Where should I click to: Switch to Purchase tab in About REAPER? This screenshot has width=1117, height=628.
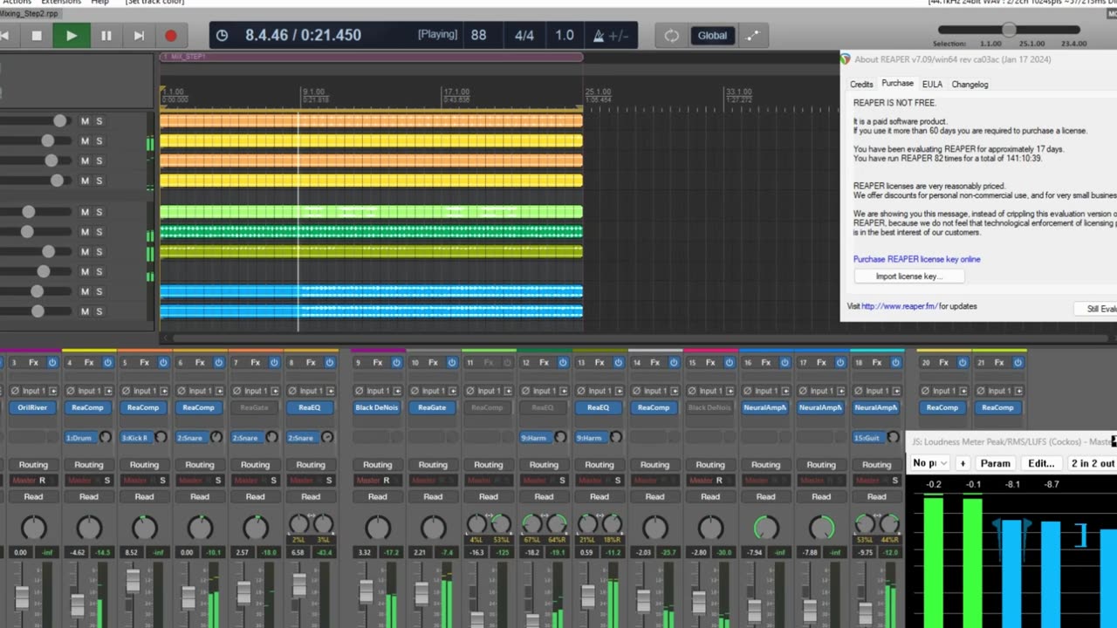pyautogui.click(x=897, y=84)
